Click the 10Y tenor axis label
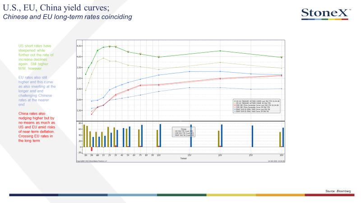The width and height of the screenshot is (361, 203). [159, 155]
